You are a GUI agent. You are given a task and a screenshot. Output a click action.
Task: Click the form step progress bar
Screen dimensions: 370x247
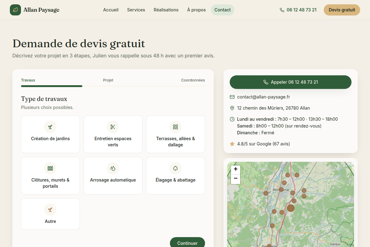tap(113, 86)
